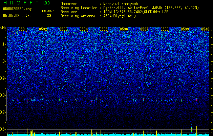Click the 0.7 kHz axis label
The width and height of the screenshot is (213, 136).
click(3, 112)
